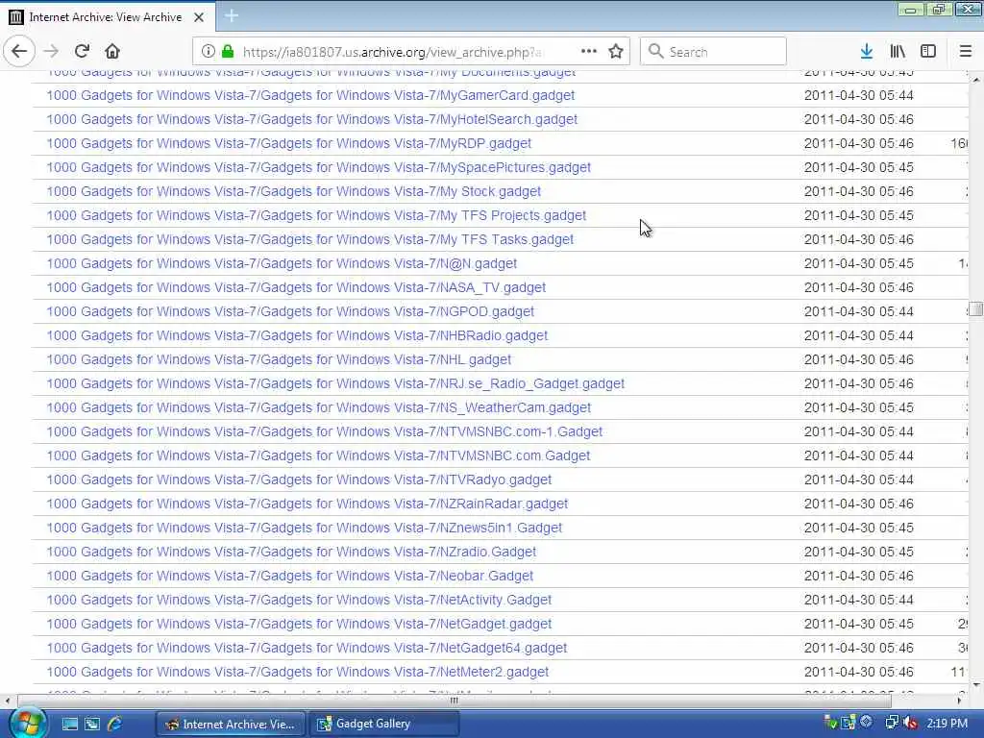The image size is (984, 738).
Task: Open the Library icon
Action: (x=898, y=52)
